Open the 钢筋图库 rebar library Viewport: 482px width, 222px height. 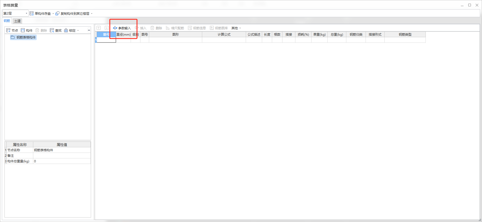(x=219, y=28)
